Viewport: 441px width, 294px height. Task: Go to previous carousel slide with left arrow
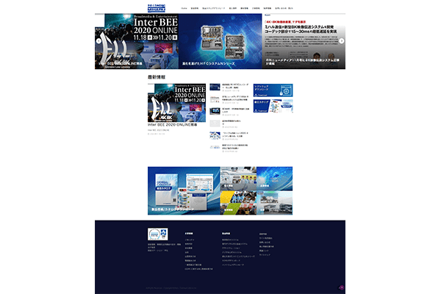click(98, 41)
